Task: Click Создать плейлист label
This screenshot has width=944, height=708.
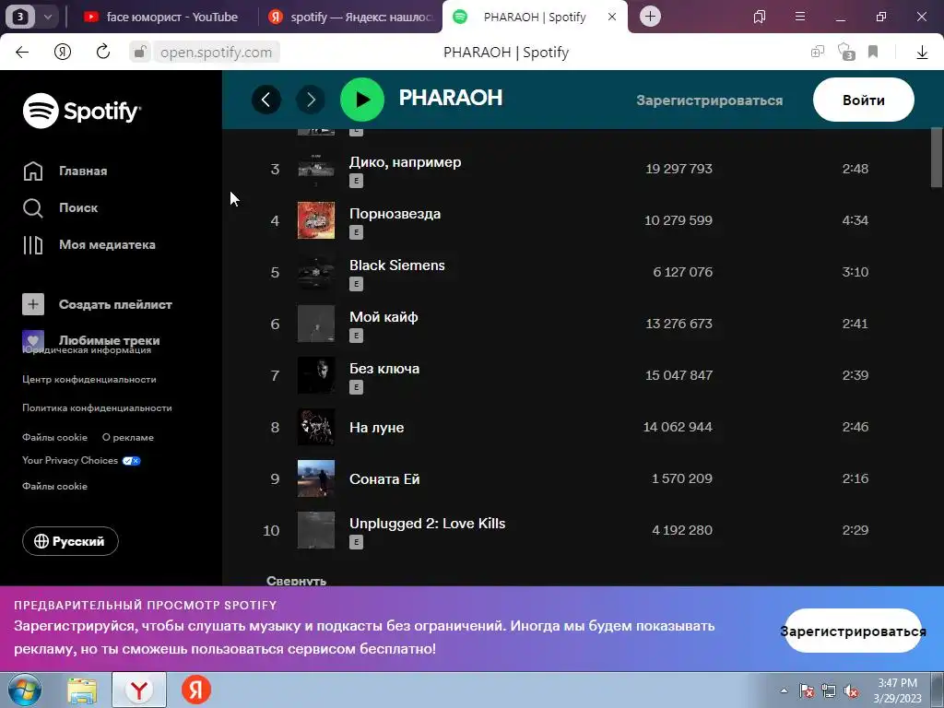Action: click(115, 304)
